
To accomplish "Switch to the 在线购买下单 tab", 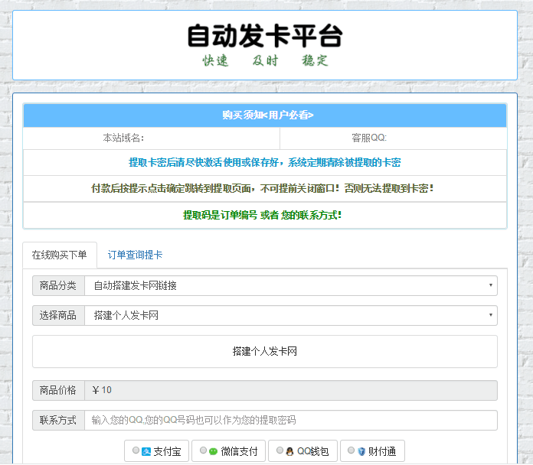I will (59, 255).
